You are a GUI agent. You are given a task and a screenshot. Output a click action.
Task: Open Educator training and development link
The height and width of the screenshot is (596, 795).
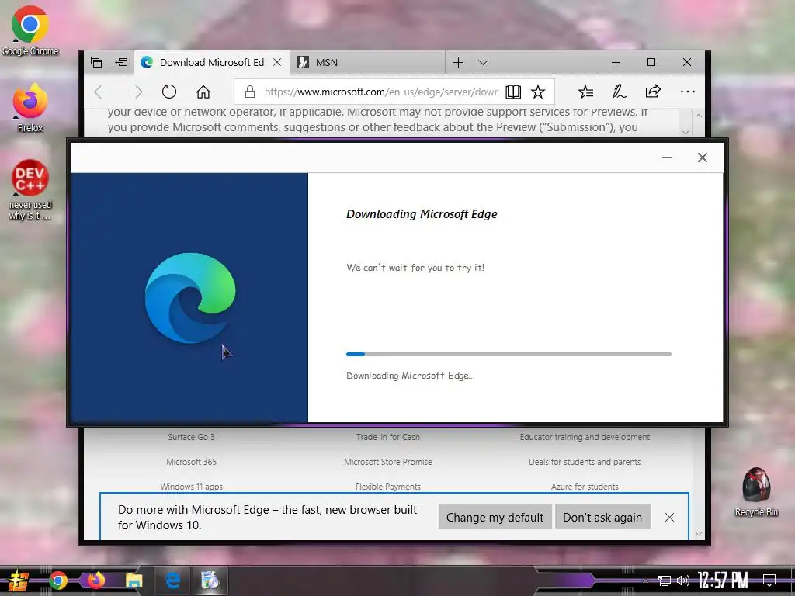coord(585,437)
